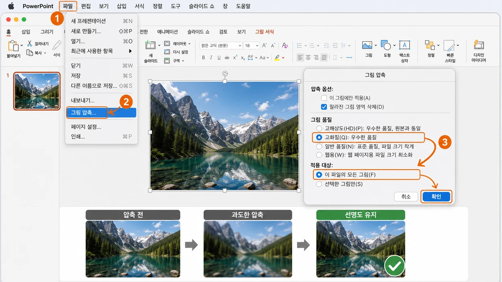Screen dimensions: 502x282
Task: Toggle bold formatting
Action: tap(204, 58)
